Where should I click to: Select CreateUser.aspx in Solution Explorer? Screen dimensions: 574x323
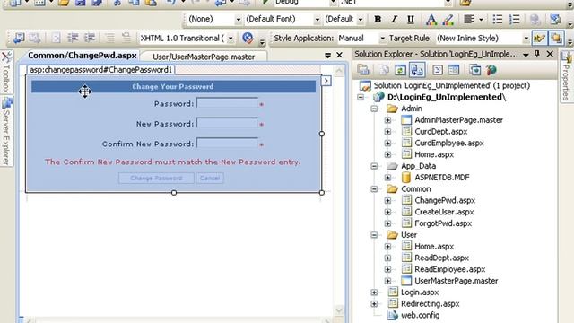pos(444,212)
